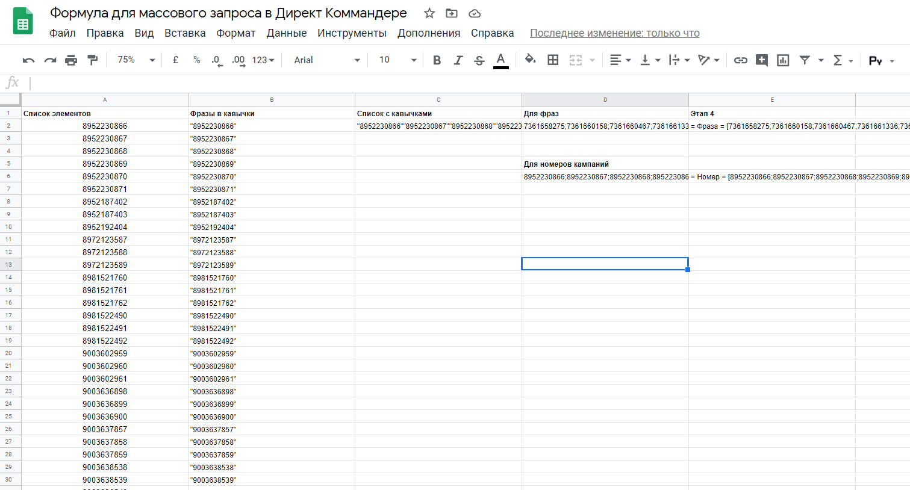Click the undo arrow icon
Image resolution: width=910 pixels, height=490 pixels.
pos(28,60)
